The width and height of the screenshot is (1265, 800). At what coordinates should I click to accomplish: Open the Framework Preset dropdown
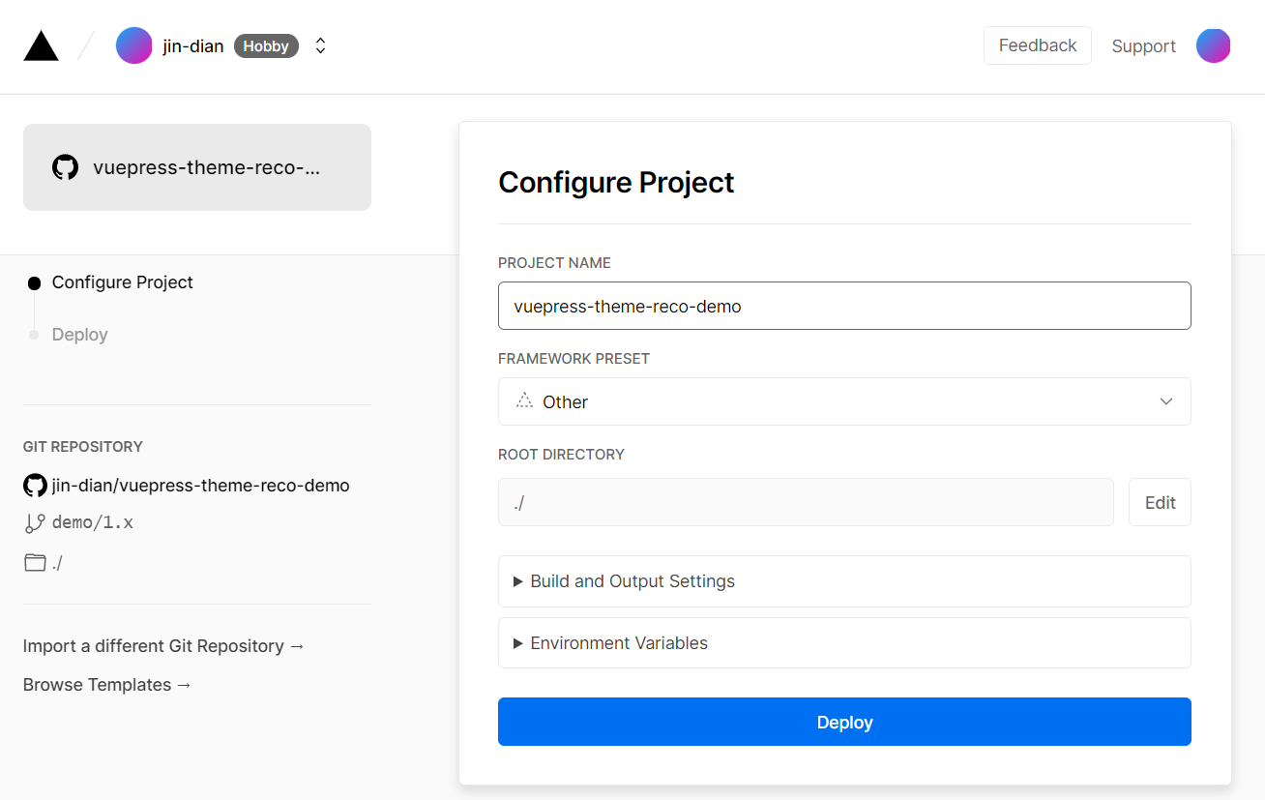pyautogui.click(x=843, y=401)
